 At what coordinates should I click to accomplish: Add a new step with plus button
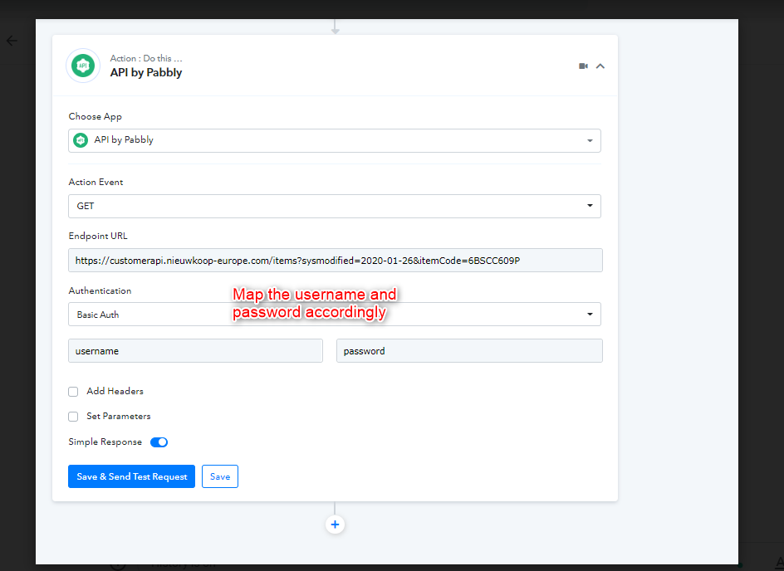(335, 525)
